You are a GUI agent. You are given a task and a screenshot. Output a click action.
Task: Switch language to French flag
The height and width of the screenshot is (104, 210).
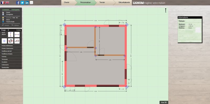click(3, 3)
